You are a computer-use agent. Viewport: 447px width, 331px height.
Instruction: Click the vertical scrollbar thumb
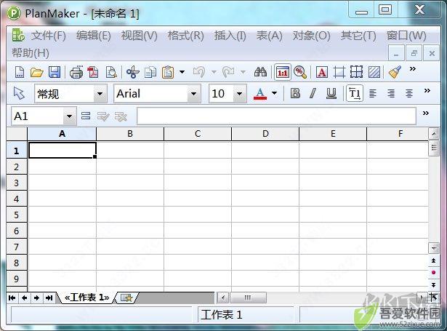(434, 148)
